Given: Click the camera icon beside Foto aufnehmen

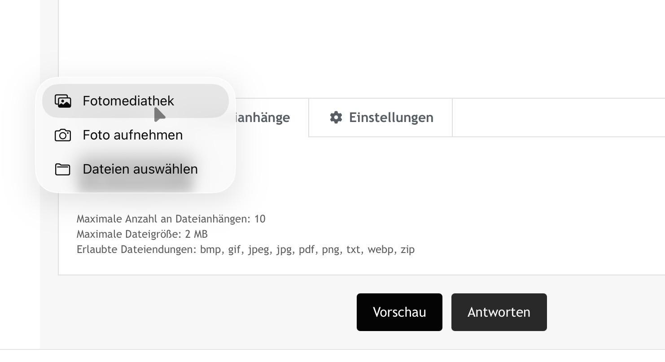Looking at the screenshot, I should [x=63, y=135].
